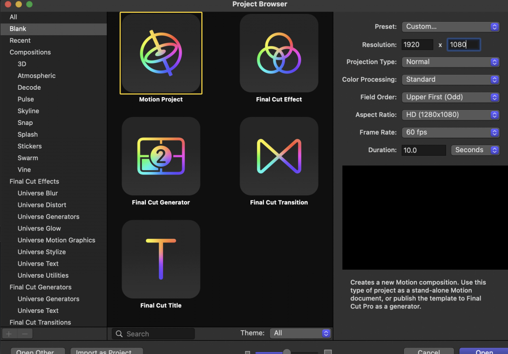This screenshot has width=508, height=354.
Task: Select Universe Utilities category
Action: click(x=54, y=275)
